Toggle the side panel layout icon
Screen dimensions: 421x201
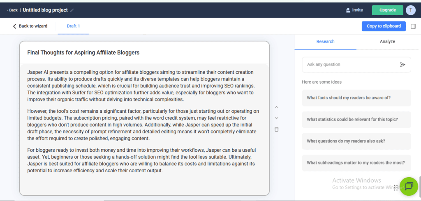[413, 26]
